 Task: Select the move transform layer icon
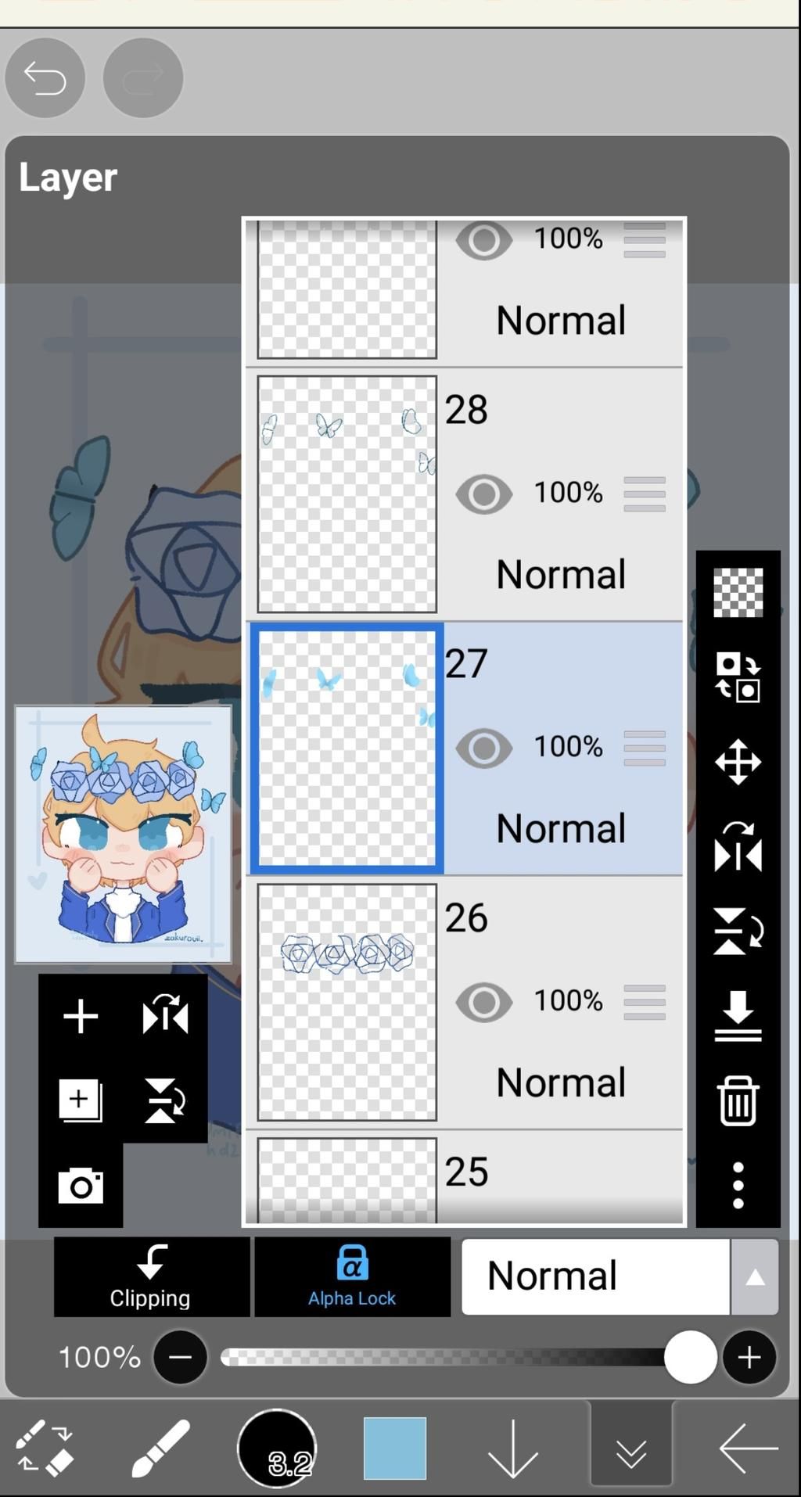click(738, 761)
